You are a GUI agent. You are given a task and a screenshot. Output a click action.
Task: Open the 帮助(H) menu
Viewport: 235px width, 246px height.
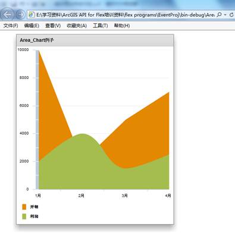click(122, 26)
